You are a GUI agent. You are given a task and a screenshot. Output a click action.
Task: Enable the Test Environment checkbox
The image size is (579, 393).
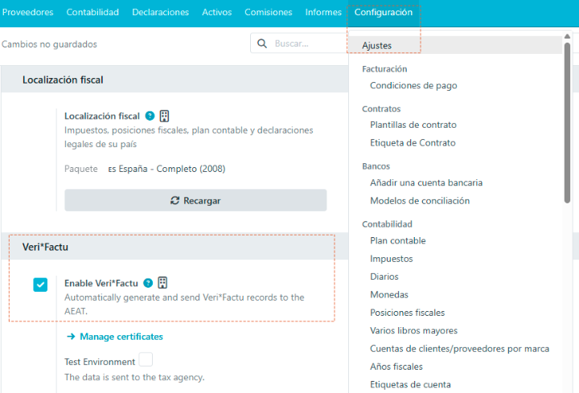click(146, 359)
